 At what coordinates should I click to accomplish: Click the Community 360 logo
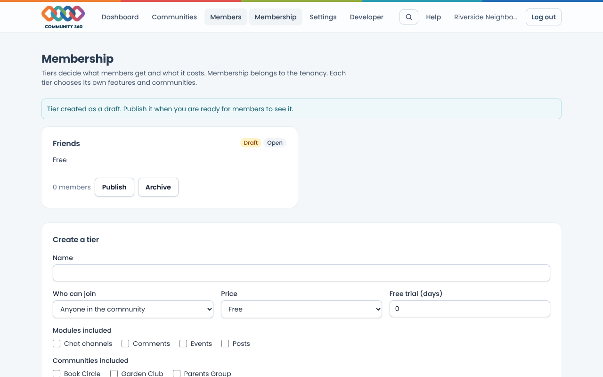click(63, 17)
